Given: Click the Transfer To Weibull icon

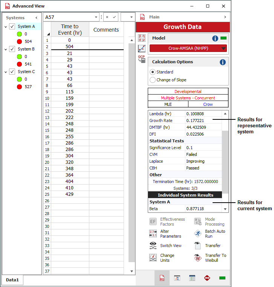Looking at the screenshot, I should [x=198, y=258].
